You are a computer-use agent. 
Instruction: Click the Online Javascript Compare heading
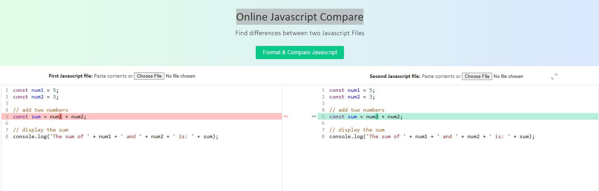(x=300, y=17)
